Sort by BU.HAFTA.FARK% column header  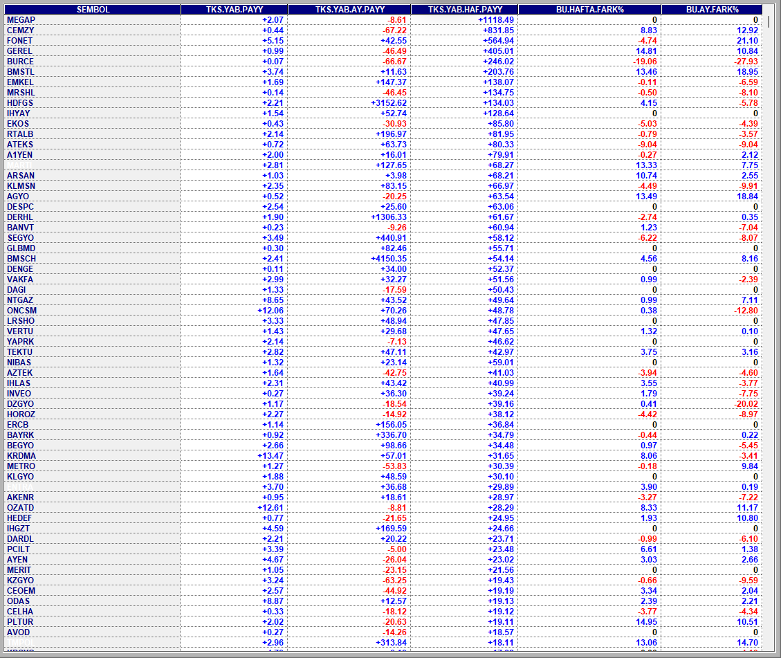pyautogui.click(x=590, y=10)
